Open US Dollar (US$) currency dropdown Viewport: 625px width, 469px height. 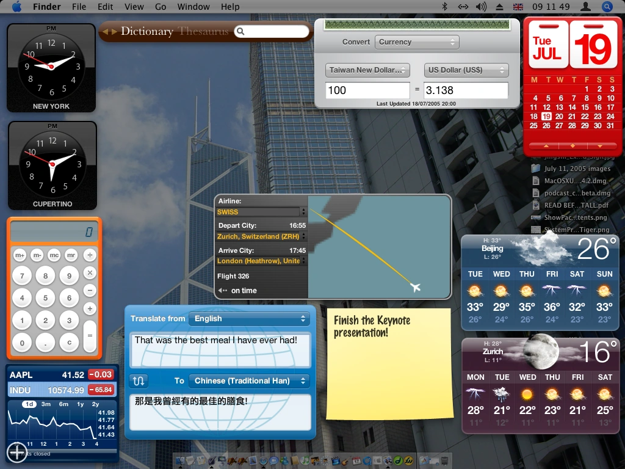(466, 70)
